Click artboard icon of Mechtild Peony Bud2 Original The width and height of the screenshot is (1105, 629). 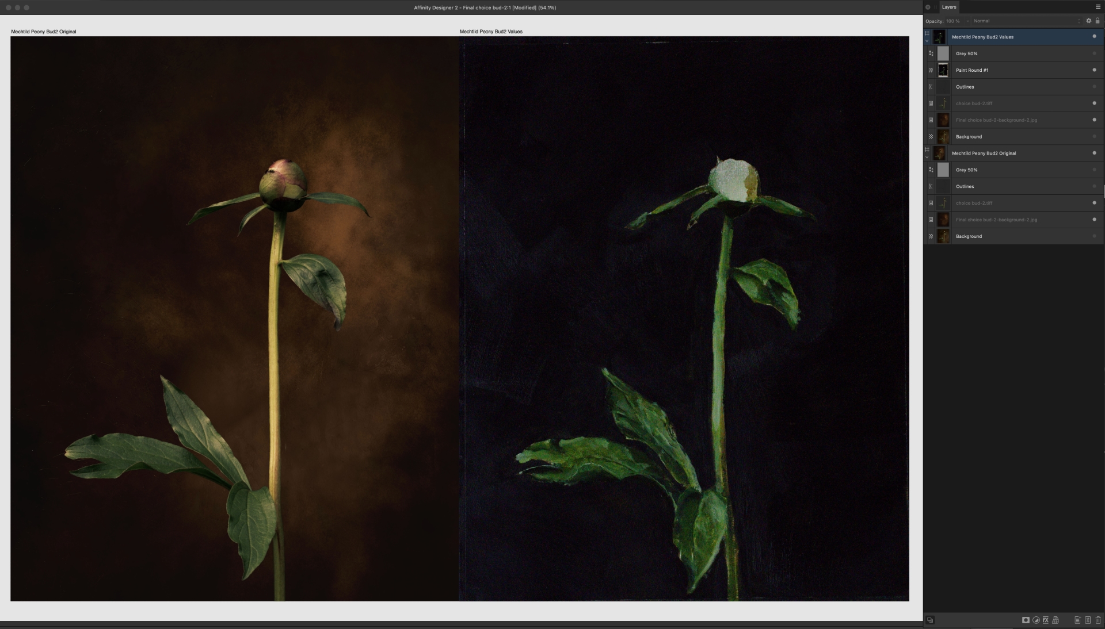pos(927,149)
